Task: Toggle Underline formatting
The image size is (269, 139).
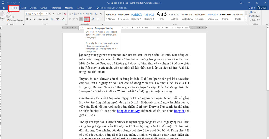Action: (34, 19)
